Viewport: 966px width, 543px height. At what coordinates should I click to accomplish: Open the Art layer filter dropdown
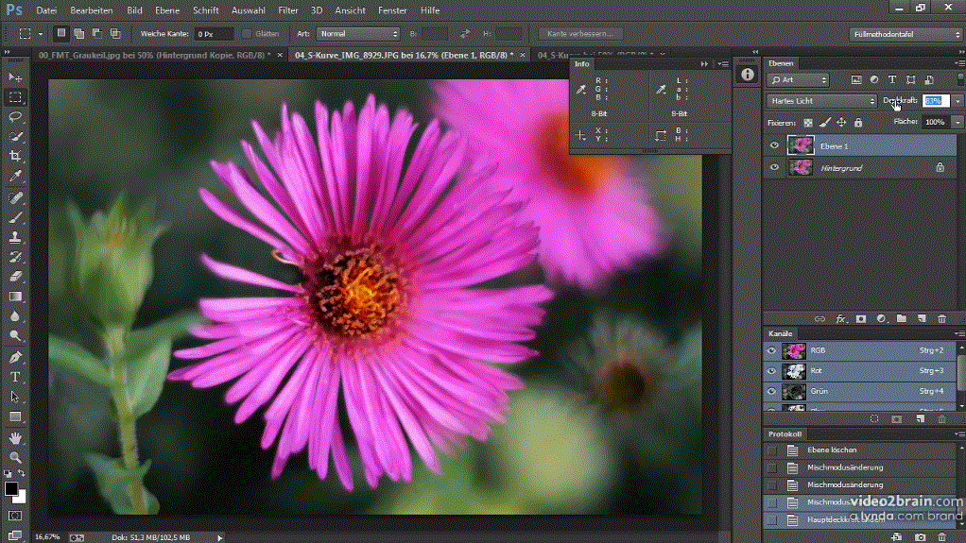coord(799,79)
